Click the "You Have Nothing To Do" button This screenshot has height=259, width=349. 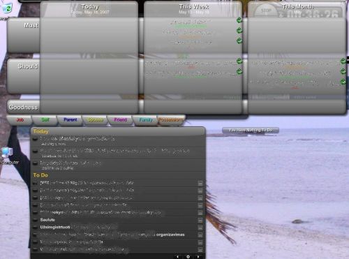coord(251,131)
